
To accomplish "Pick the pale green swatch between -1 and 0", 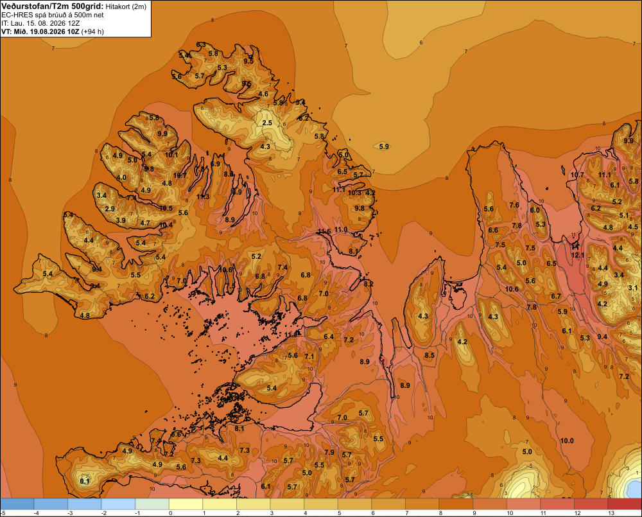I will tap(152, 504).
